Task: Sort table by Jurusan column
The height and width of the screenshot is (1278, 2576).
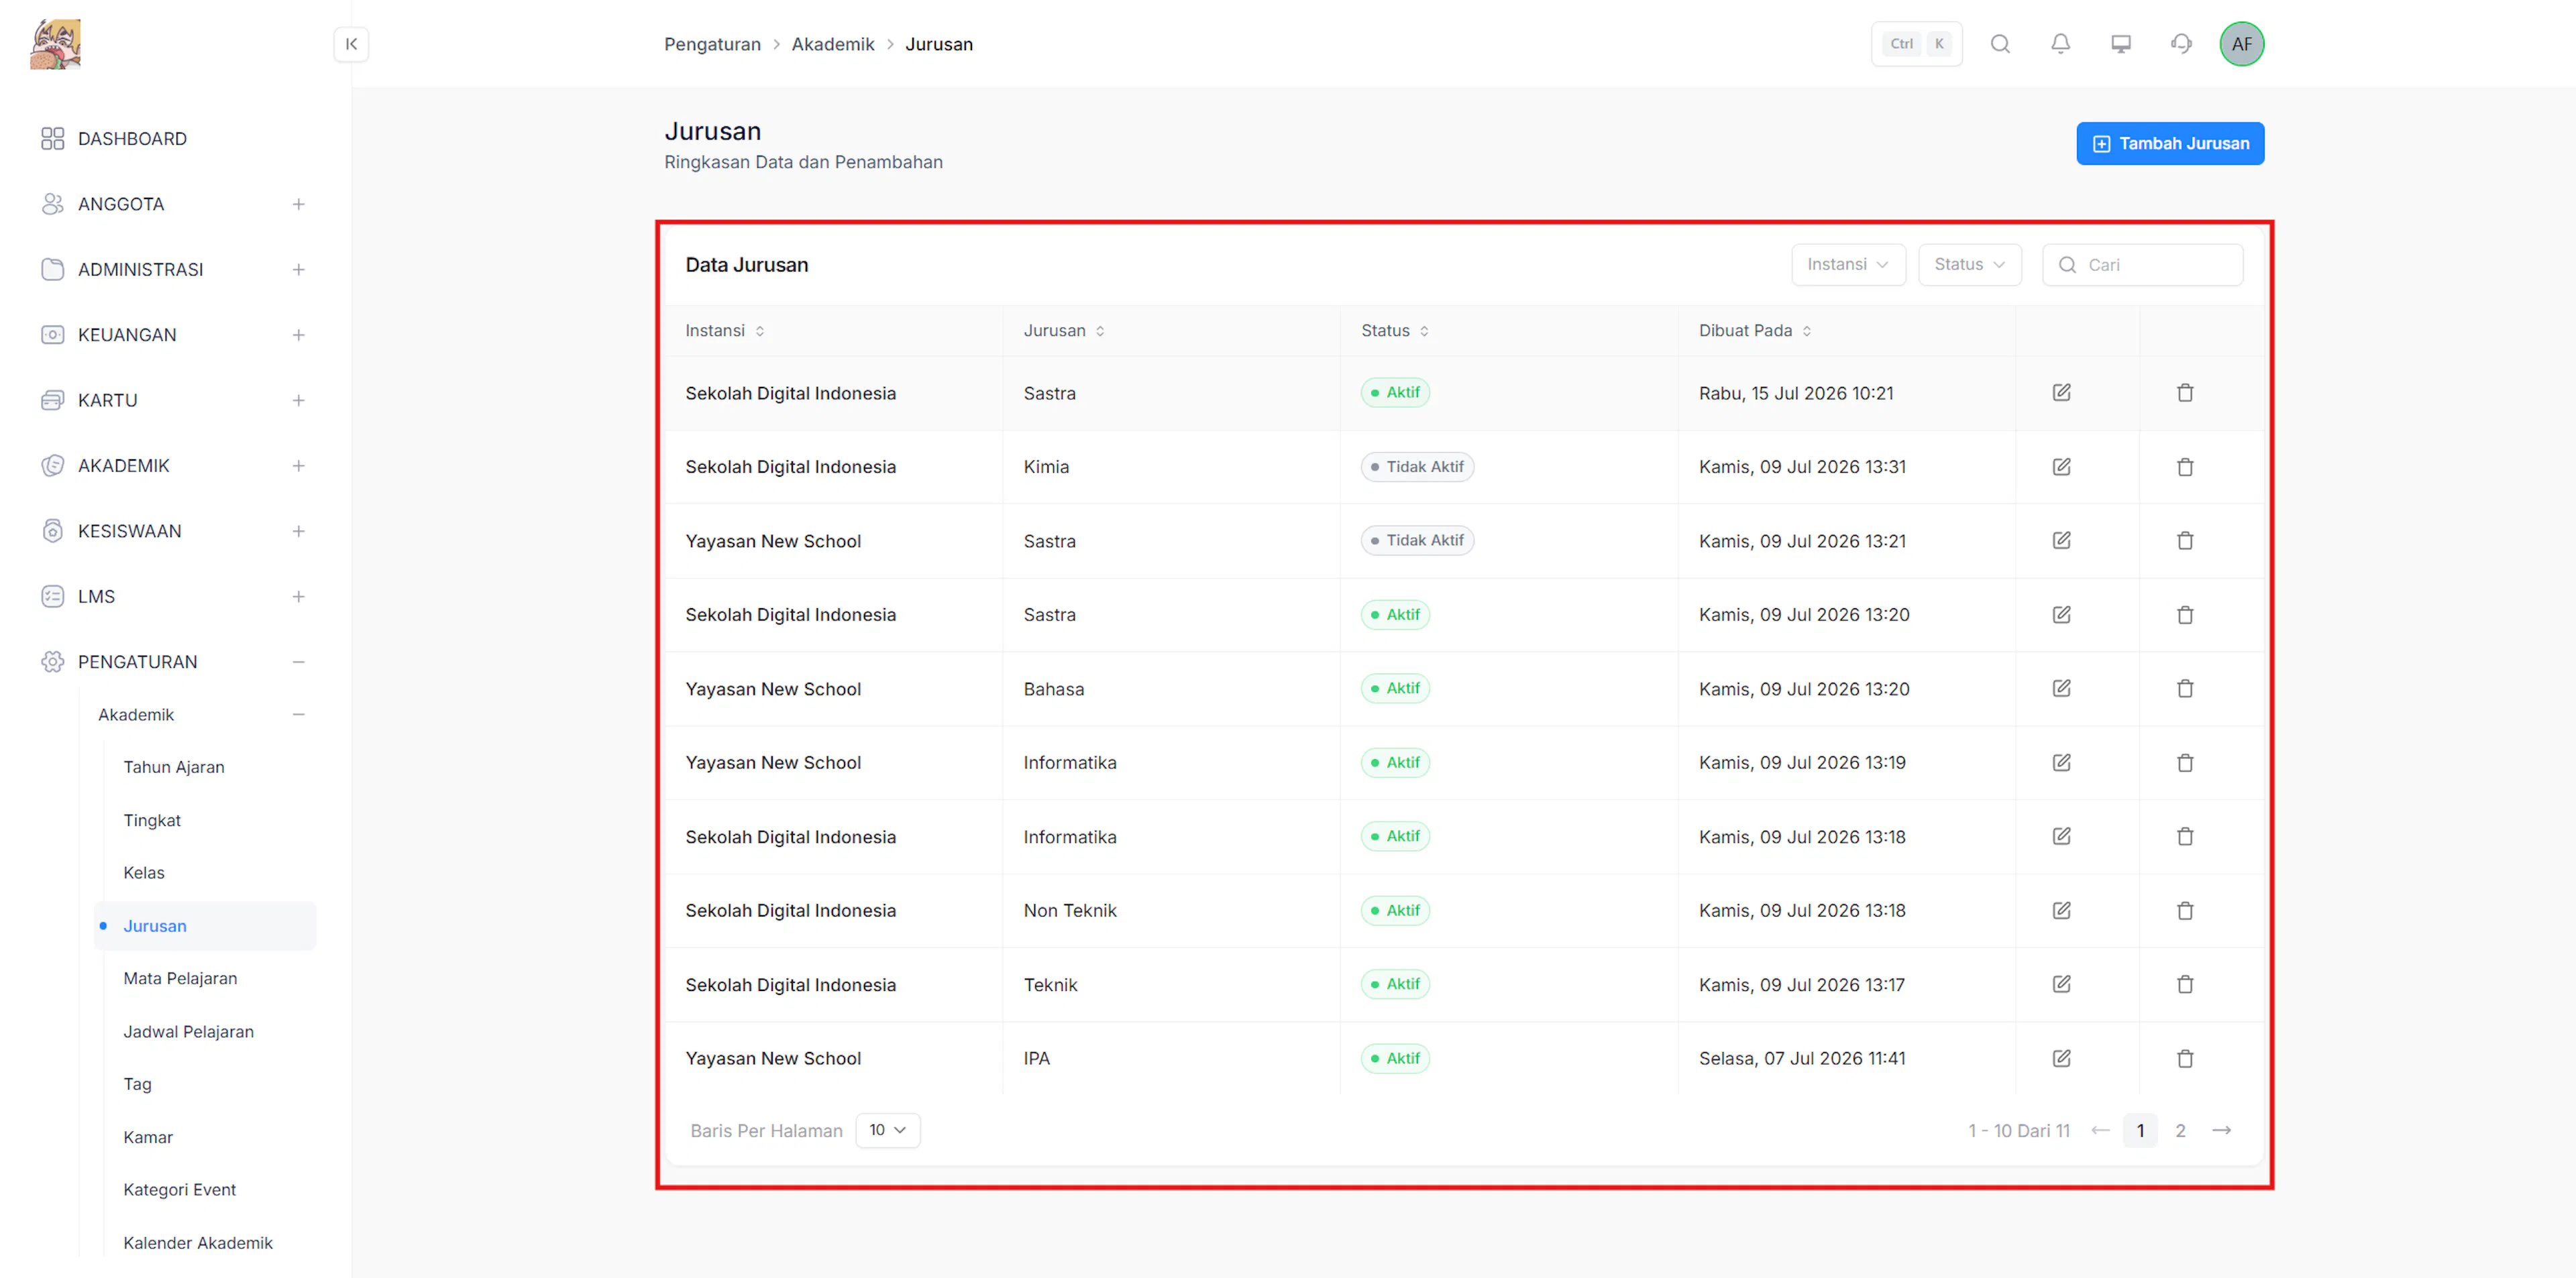Action: click(x=1064, y=331)
